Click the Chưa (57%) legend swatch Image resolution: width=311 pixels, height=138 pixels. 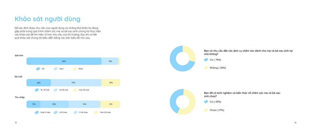click(x=206, y=110)
